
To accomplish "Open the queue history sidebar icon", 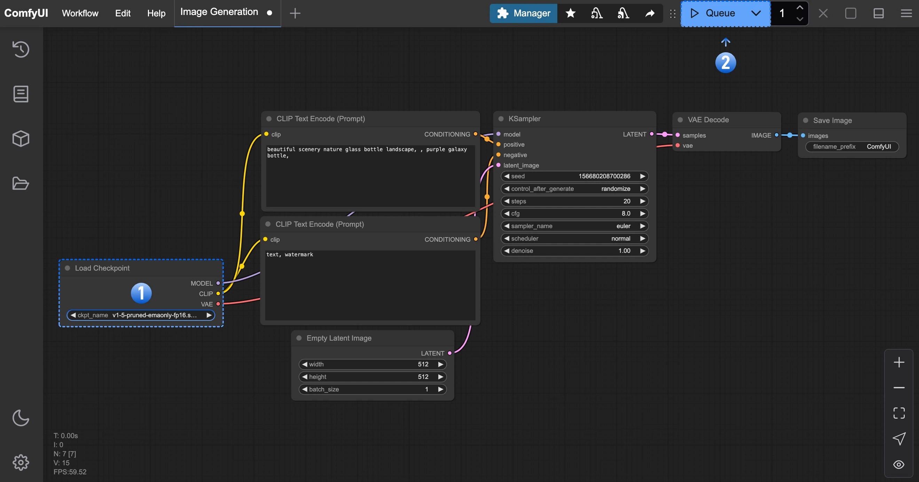I will coord(21,49).
